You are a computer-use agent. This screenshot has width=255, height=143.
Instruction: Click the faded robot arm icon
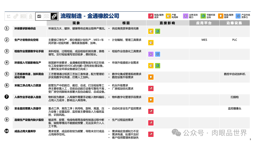click(x=8, y=16)
